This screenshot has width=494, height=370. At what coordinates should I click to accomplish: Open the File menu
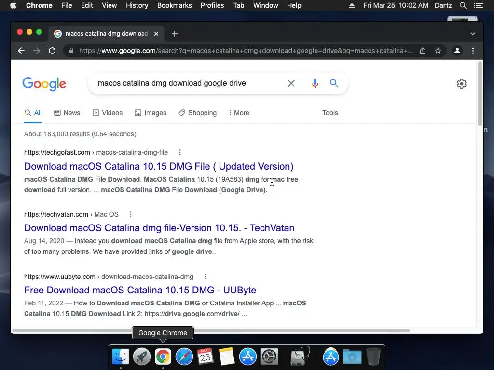coord(67,5)
